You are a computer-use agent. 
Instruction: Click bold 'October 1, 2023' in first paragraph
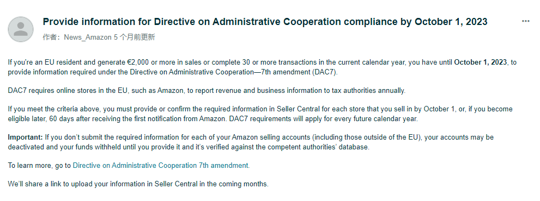pos(481,62)
